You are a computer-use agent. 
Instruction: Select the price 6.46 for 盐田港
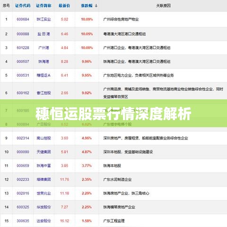pos(64,34)
